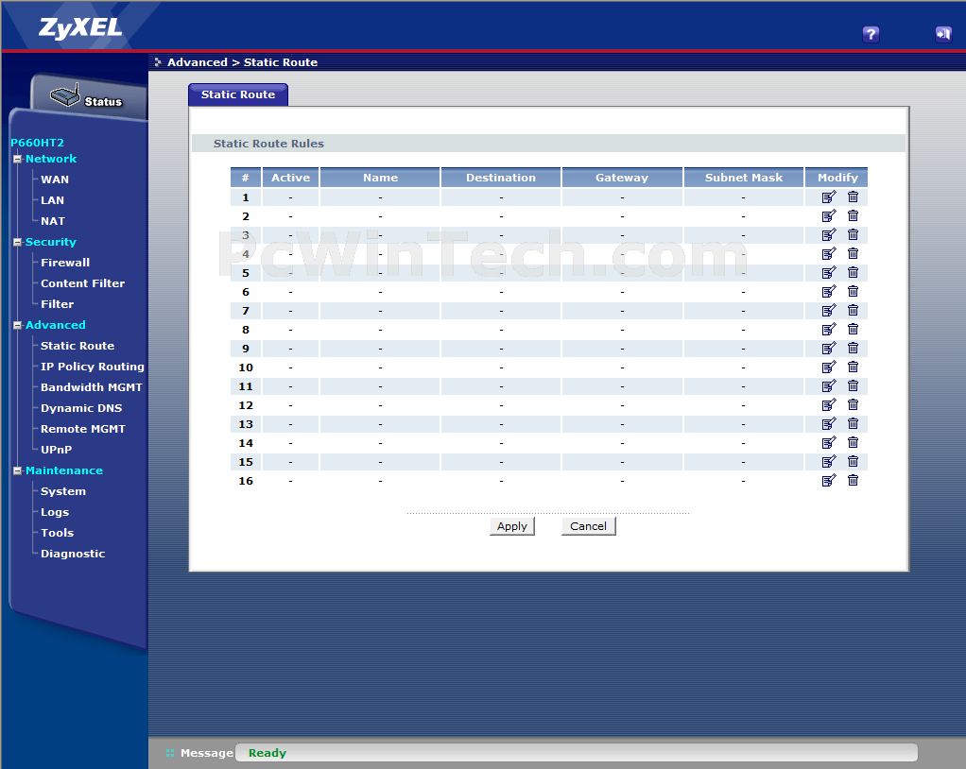Viewport: 966px width, 769px height.
Task: Edit static route rule 6
Action: coord(829,291)
